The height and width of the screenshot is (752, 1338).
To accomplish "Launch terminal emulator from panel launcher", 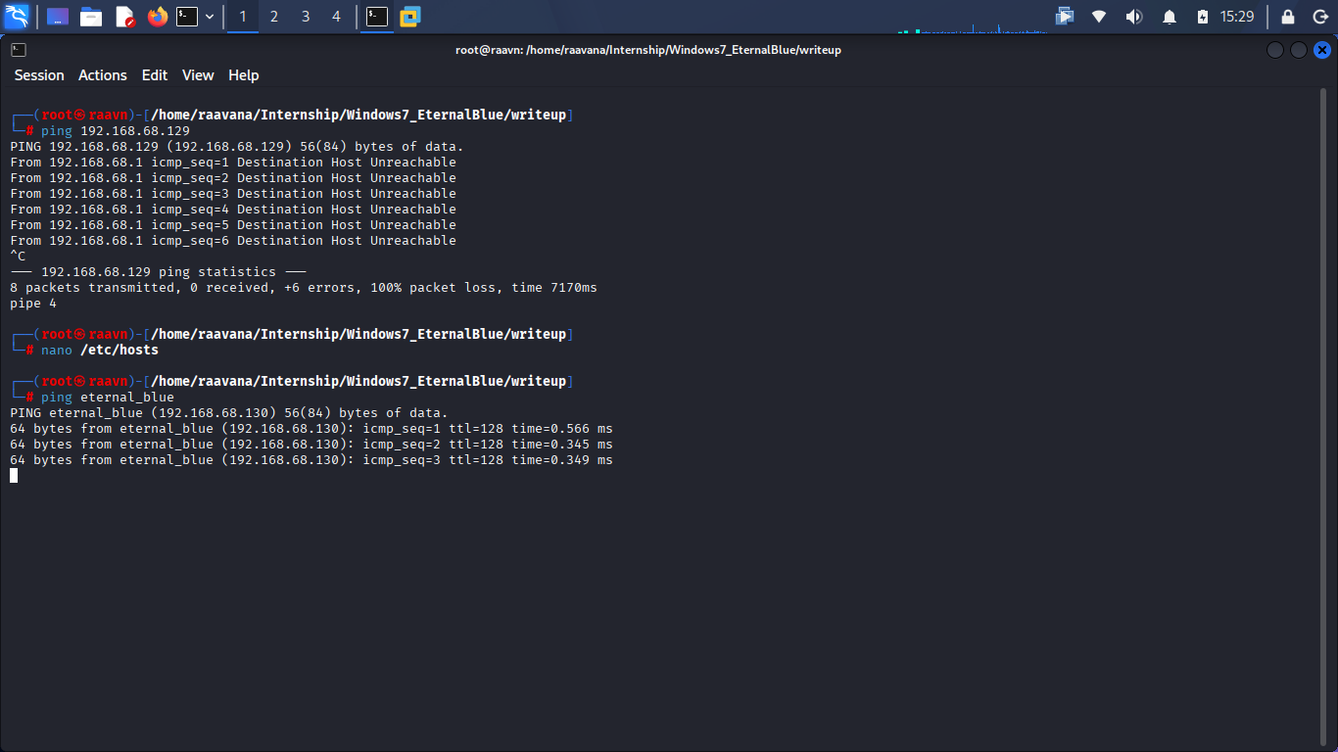I will pos(187,17).
